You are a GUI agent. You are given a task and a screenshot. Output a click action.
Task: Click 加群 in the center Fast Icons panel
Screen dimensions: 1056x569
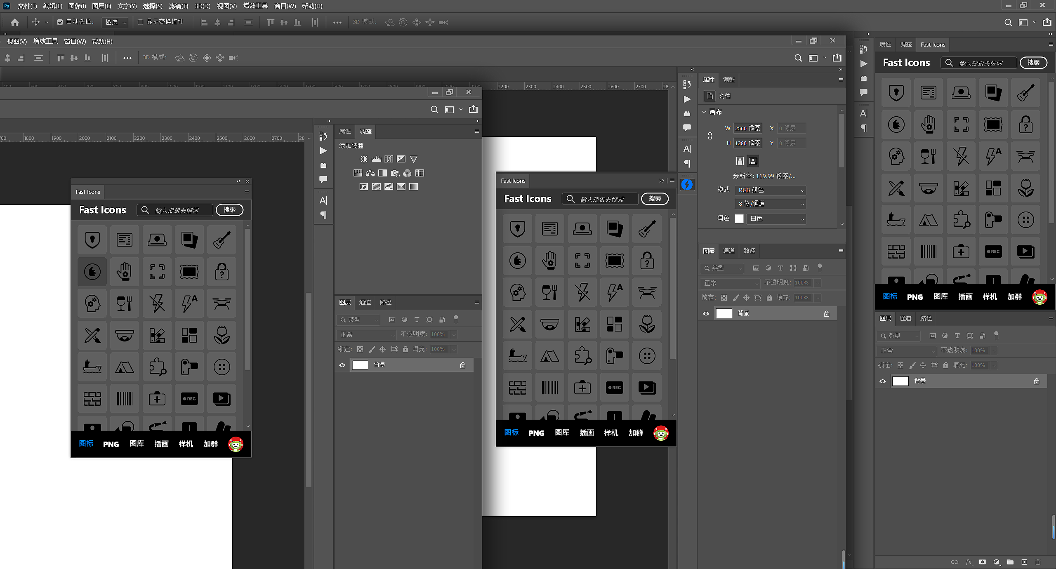pos(636,433)
